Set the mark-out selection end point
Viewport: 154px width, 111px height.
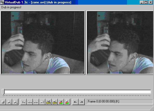coord(81,102)
